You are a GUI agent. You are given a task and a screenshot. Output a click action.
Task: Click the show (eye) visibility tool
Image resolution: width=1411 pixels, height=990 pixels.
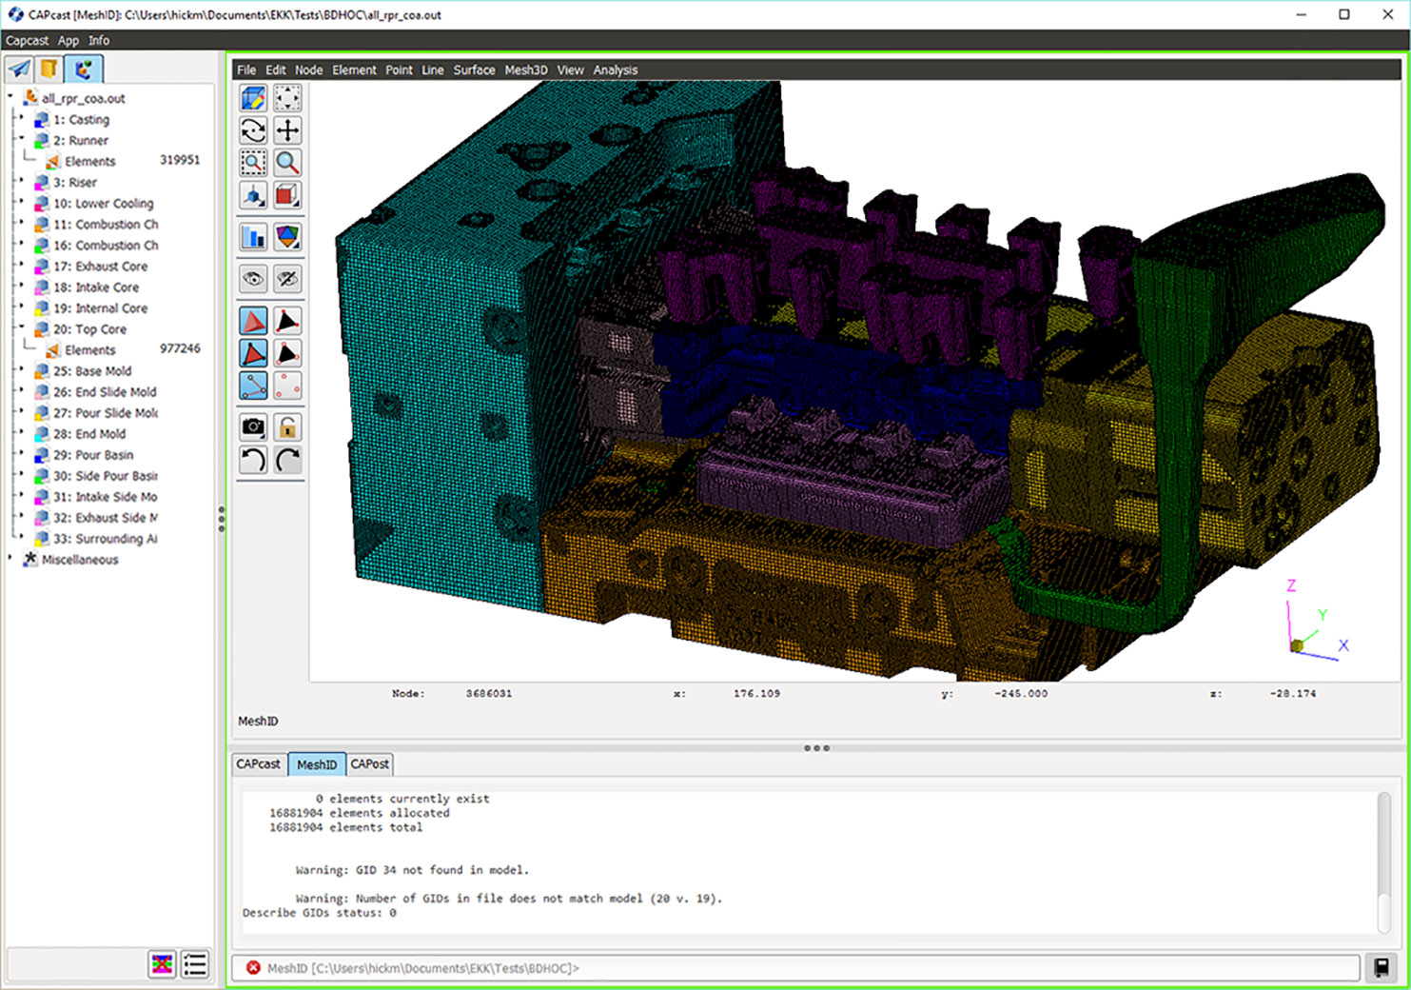pyautogui.click(x=253, y=279)
